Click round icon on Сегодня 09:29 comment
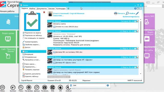164x92 pixels. (137, 21)
